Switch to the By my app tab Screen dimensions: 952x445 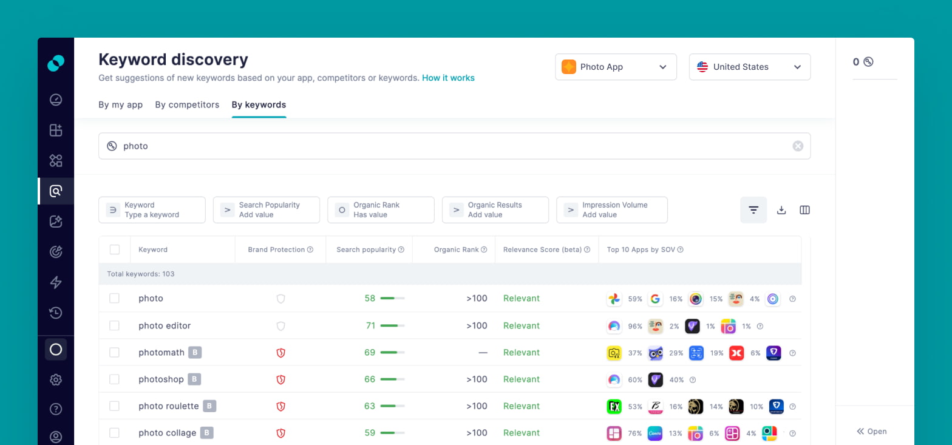120,105
